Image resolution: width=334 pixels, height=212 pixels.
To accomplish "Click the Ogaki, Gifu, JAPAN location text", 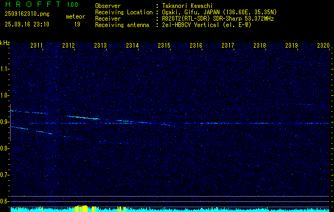I will (219, 12).
